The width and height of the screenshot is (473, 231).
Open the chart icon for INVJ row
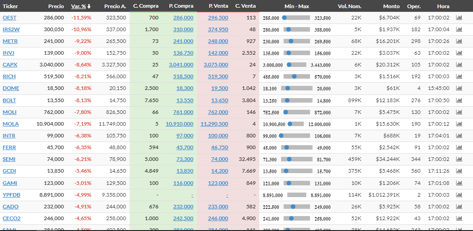459,53
